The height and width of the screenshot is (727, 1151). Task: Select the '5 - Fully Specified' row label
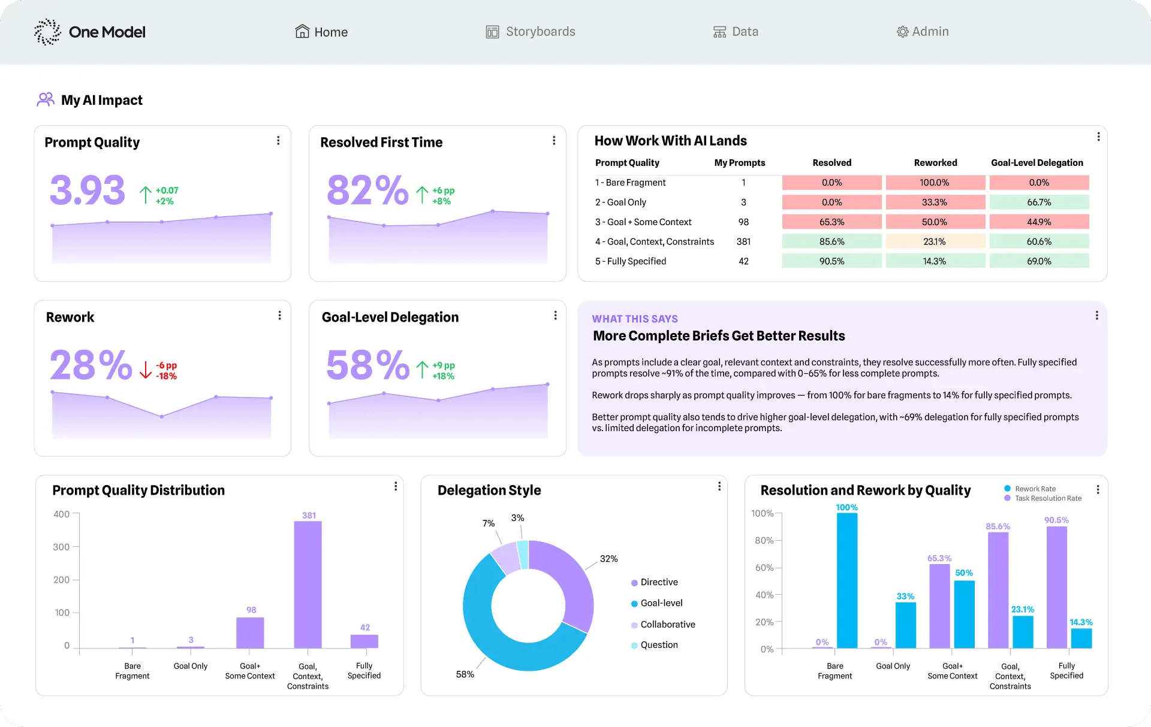coord(631,261)
